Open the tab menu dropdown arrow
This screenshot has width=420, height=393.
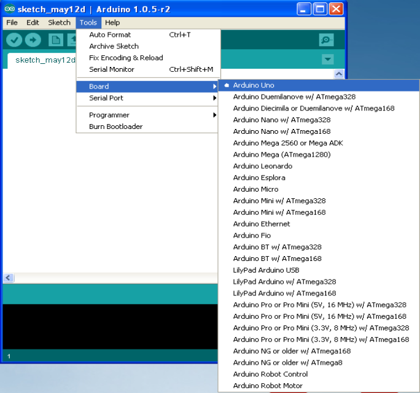pyautogui.click(x=328, y=59)
